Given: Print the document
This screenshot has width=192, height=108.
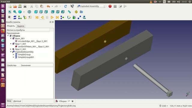Looking at the screenshot, I should coord(25,6).
